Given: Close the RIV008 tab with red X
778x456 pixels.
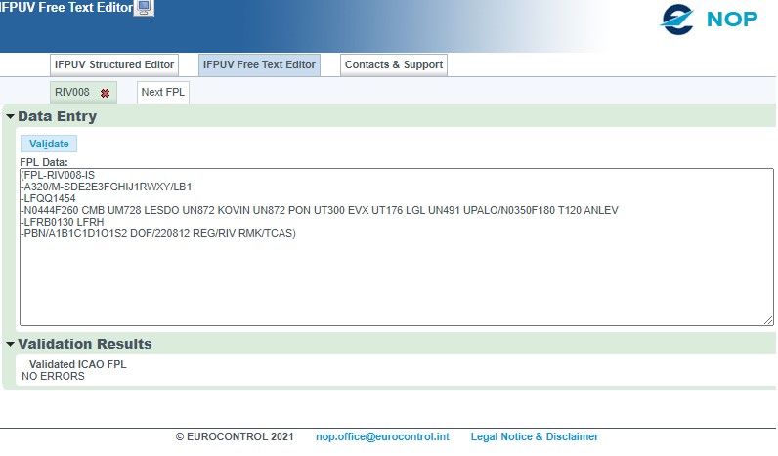Looking at the screenshot, I should click(x=105, y=93).
